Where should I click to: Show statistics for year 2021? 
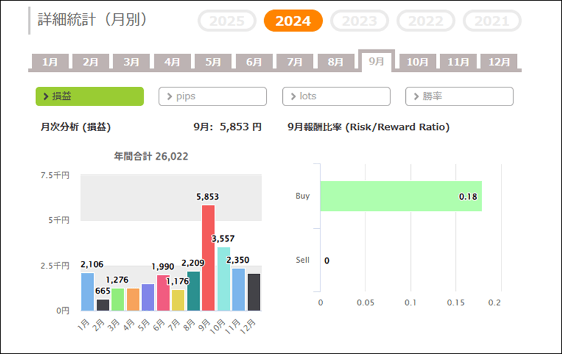[492, 21]
